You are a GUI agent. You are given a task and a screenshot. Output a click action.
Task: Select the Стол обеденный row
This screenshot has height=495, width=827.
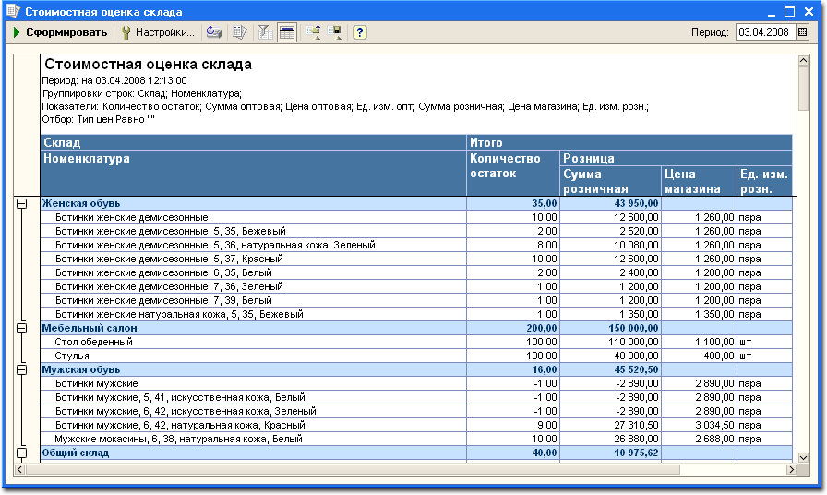click(416, 342)
